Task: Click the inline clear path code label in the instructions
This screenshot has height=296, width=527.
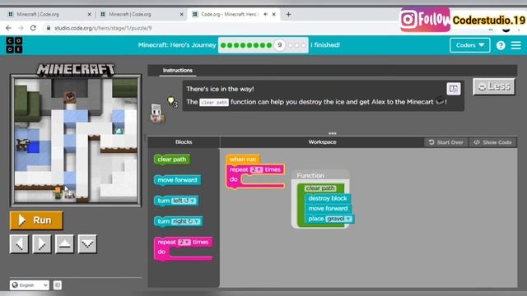Action: pyautogui.click(x=214, y=102)
